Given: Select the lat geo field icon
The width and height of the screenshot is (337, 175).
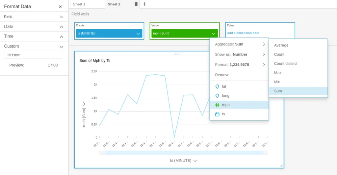Looking at the screenshot, I should click(x=217, y=87).
